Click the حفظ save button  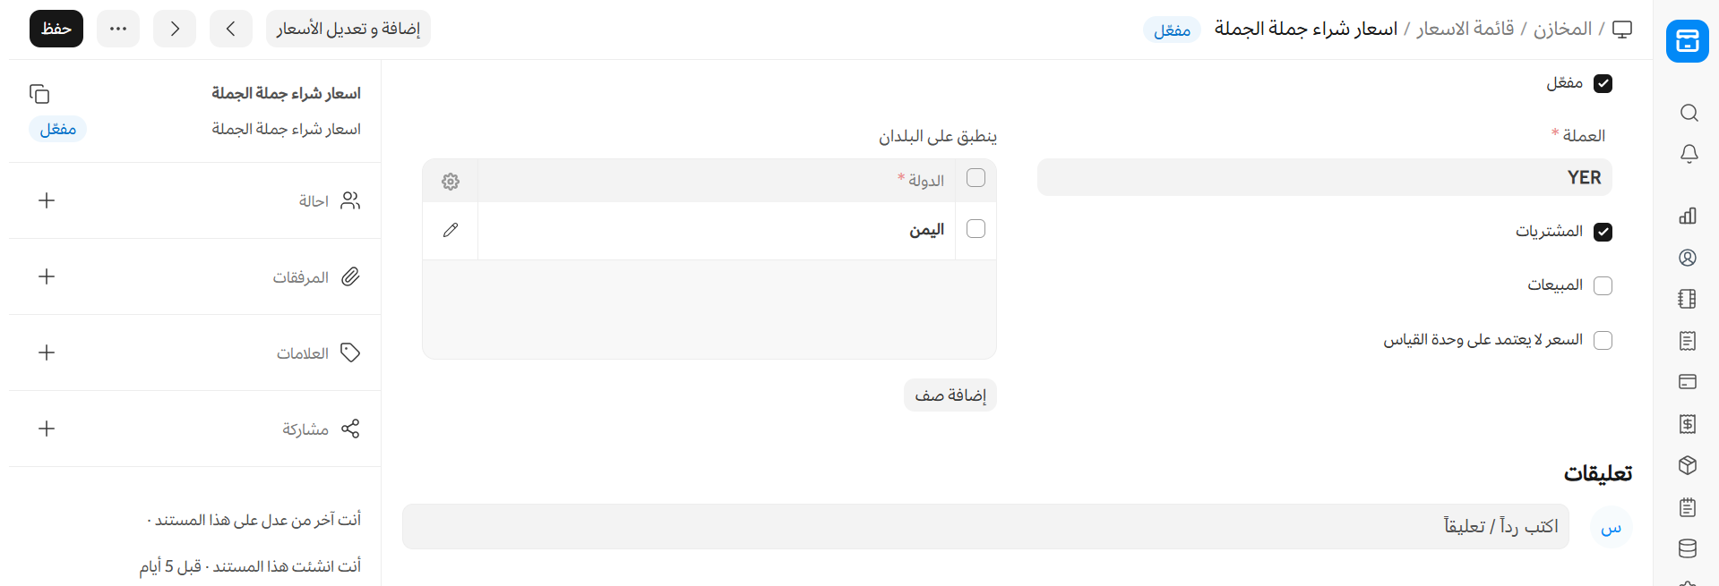[56, 29]
